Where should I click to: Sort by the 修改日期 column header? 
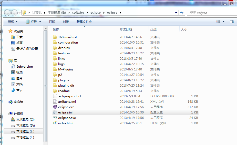tap(126, 29)
